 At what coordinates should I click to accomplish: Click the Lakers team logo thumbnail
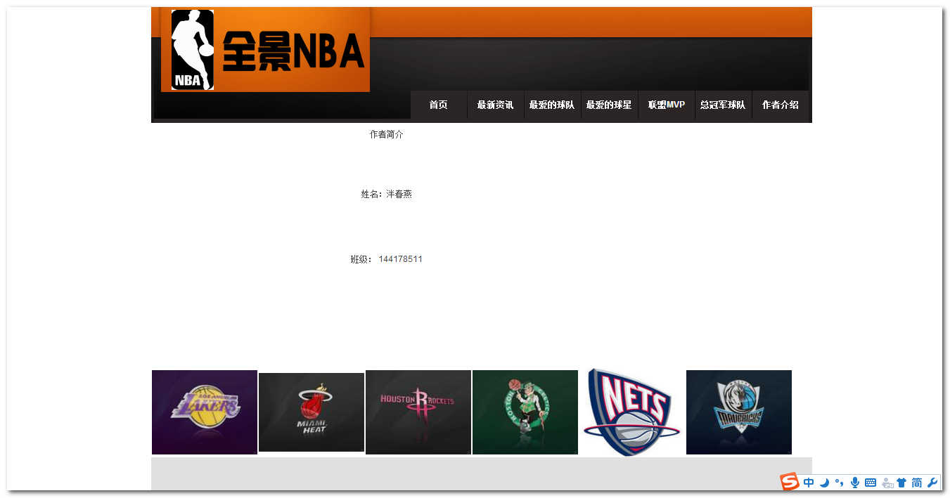click(x=205, y=412)
